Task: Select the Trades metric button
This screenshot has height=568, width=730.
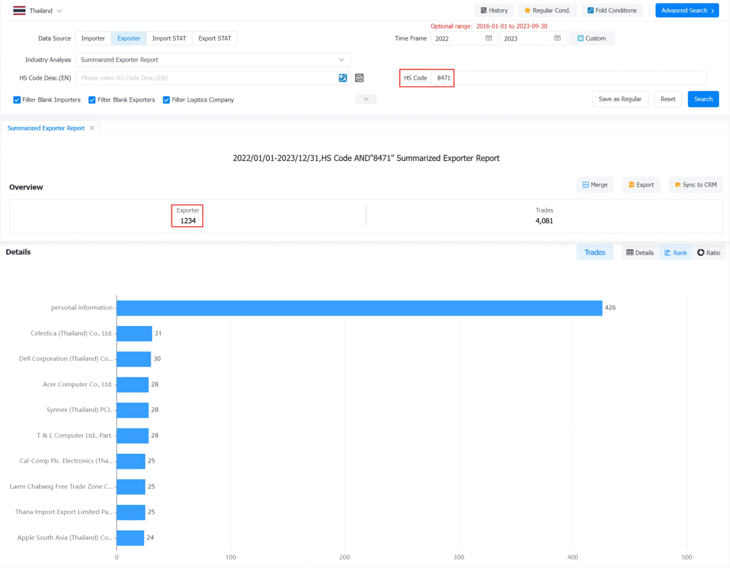Action: tap(595, 252)
